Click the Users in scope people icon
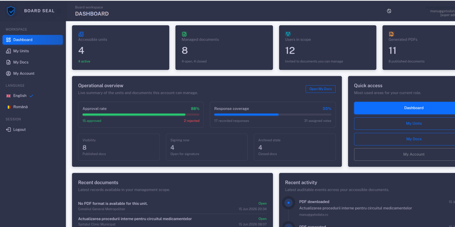 tap(288, 34)
